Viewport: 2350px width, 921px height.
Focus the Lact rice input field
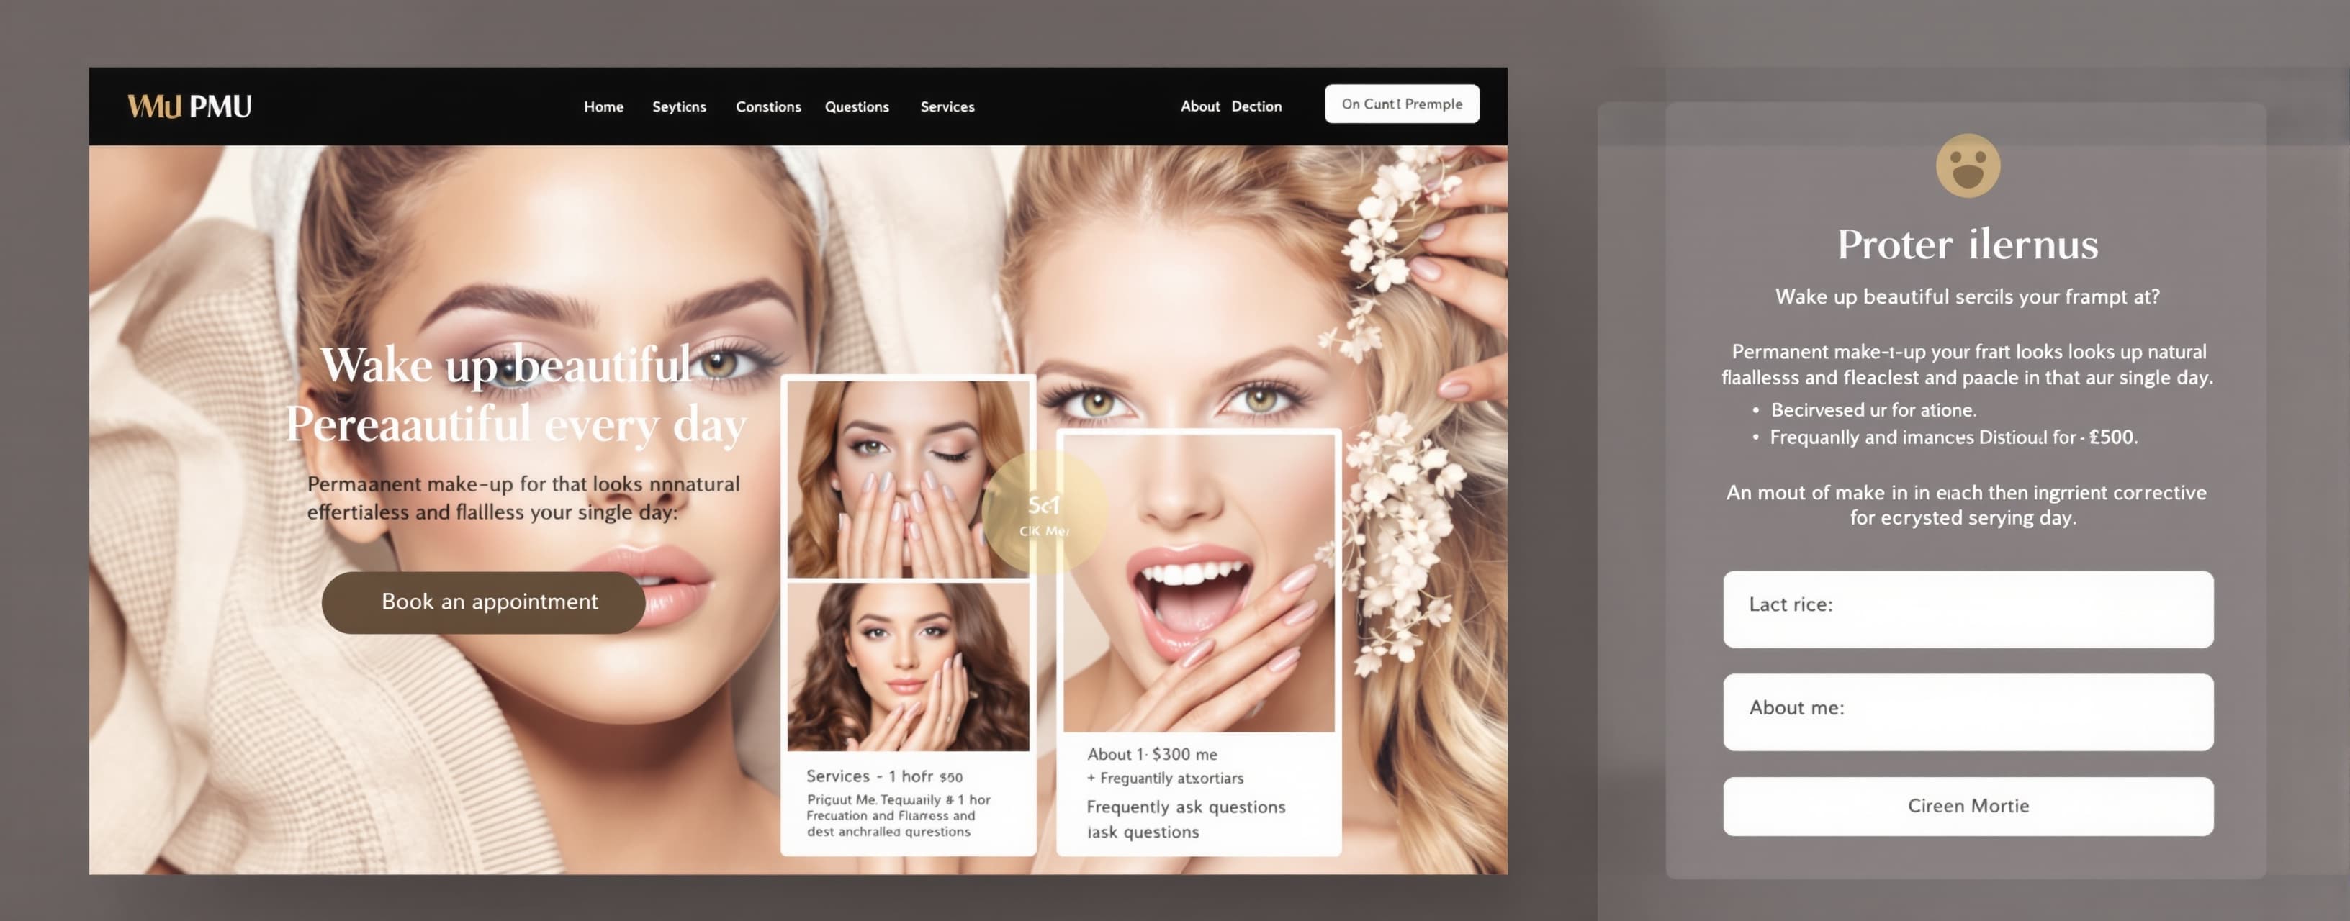coord(1968,609)
